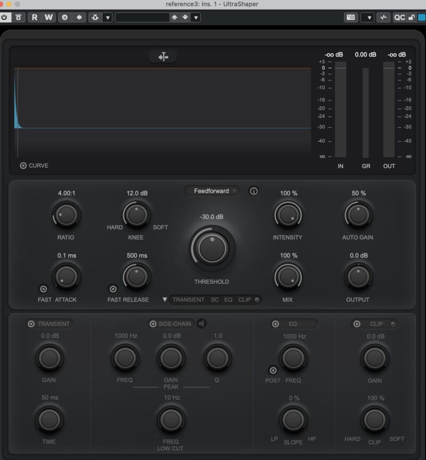Activate the CLIP section power toggle
The height and width of the screenshot is (460, 426).
(357, 324)
